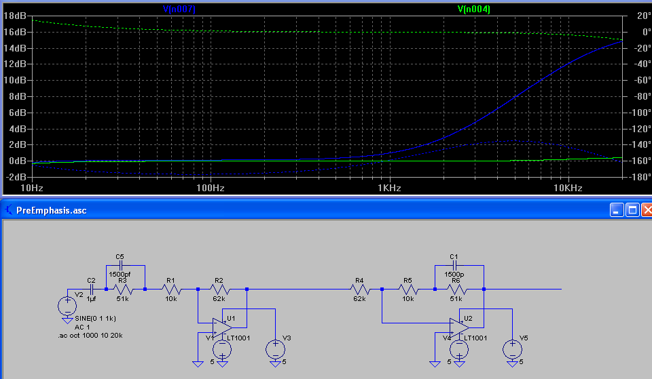The image size is (652, 379).
Task: Maximize the PreEmphasis.asc schematic window
Action: tap(632, 210)
